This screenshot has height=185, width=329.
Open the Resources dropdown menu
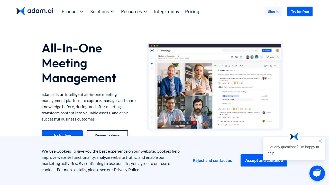(x=134, y=12)
